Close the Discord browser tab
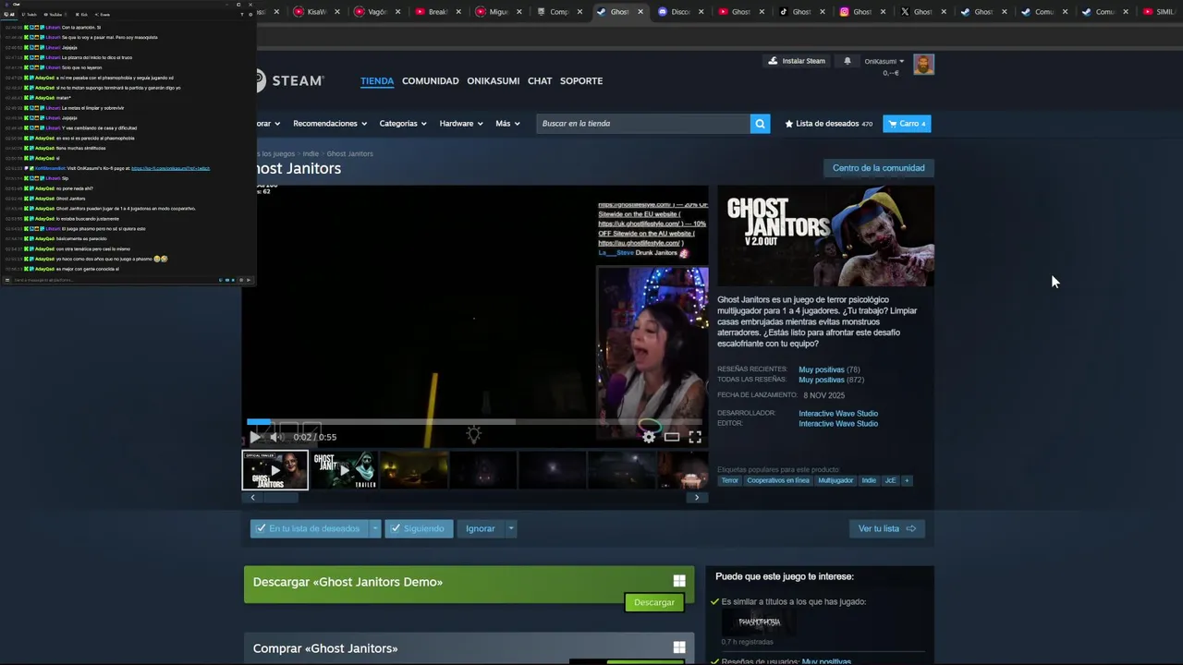1183x665 pixels. pyautogui.click(x=701, y=12)
